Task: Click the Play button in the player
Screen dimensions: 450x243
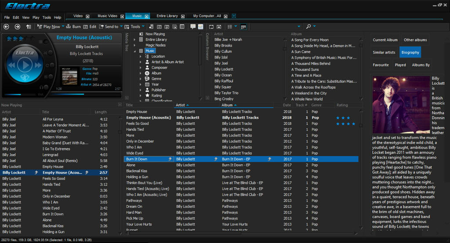Action: (x=25, y=65)
